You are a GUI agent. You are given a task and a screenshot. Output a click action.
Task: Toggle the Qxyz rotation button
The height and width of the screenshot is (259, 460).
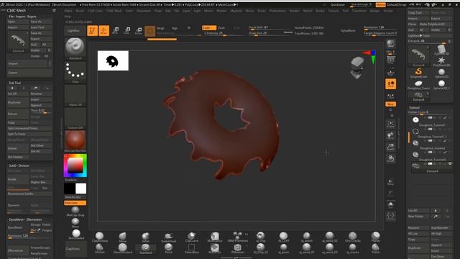click(390, 104)
